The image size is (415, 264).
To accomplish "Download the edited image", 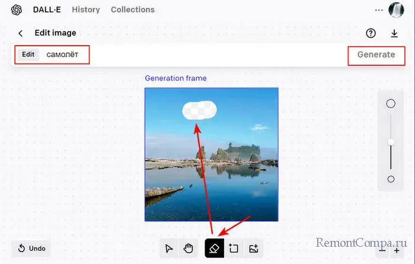I will click(394, 33).
